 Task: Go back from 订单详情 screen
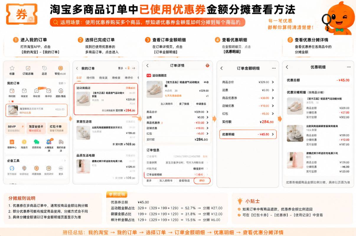coord(148,65)
